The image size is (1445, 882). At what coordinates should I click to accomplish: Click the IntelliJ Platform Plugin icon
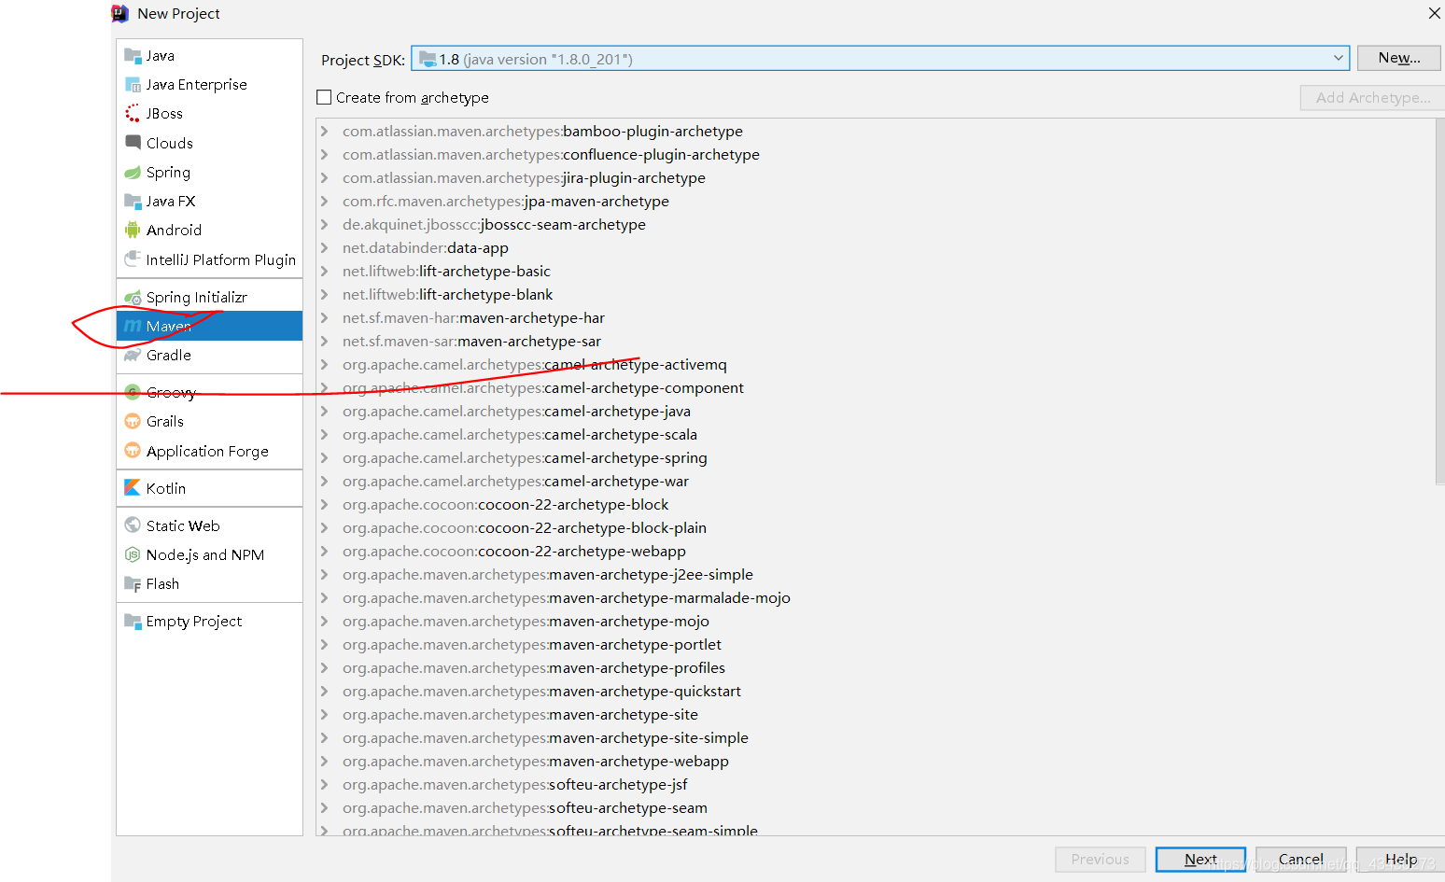coord(133,259)
